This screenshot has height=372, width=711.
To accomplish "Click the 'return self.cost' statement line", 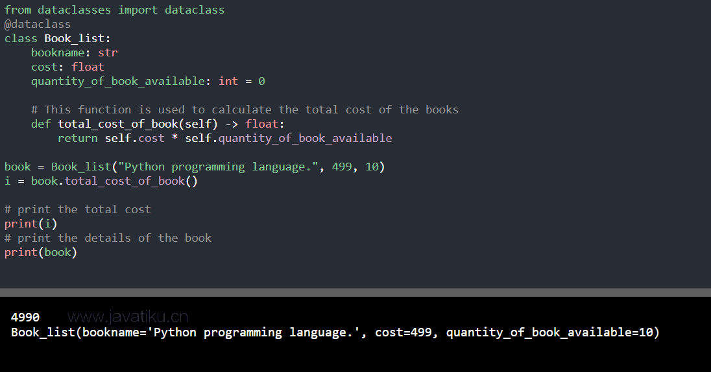I will (225, 138).
